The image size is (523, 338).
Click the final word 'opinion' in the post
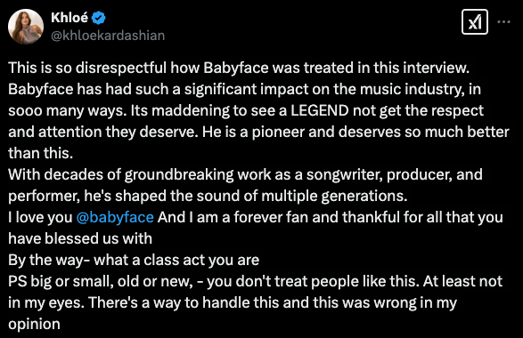click(x=34, y=325)
